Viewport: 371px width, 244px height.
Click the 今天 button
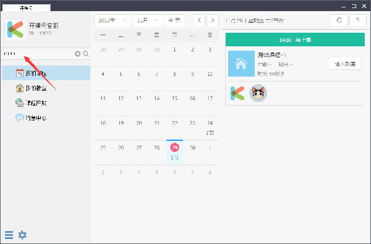[174, 20]
